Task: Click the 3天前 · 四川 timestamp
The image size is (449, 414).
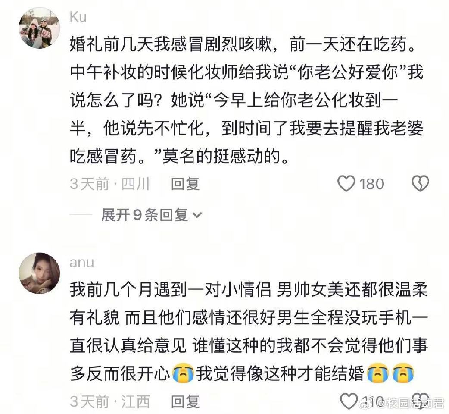Action: pos(110,184)
